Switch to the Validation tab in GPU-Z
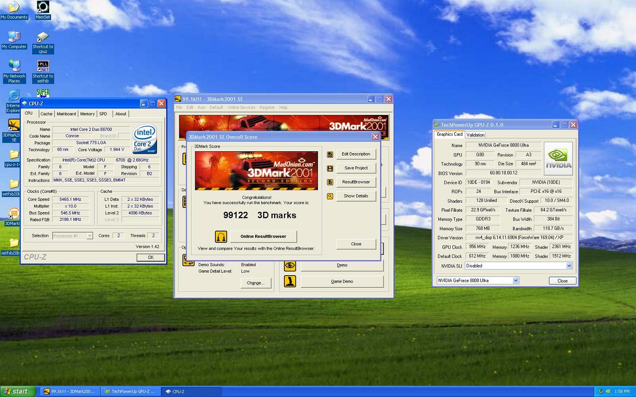Screen dimensions: 636x397 [x=475, y=135]
